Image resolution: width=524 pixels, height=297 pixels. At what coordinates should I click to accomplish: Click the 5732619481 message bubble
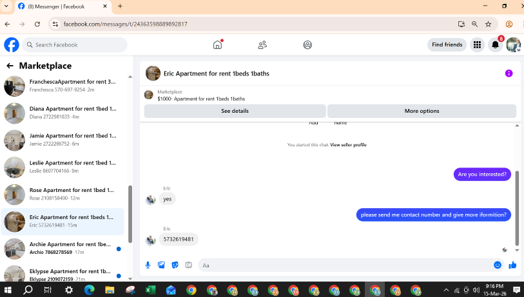tap(179, 239)
